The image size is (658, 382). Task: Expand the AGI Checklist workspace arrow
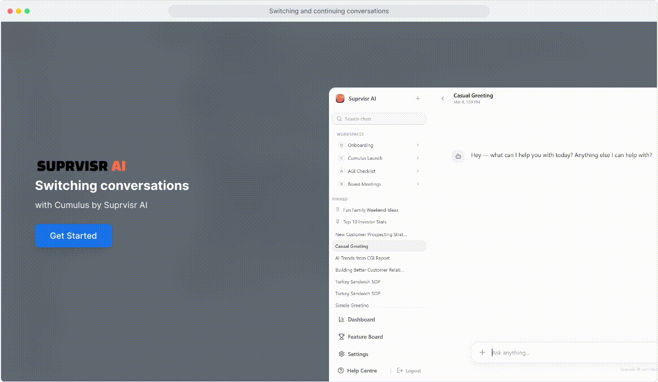coord(418,171)
